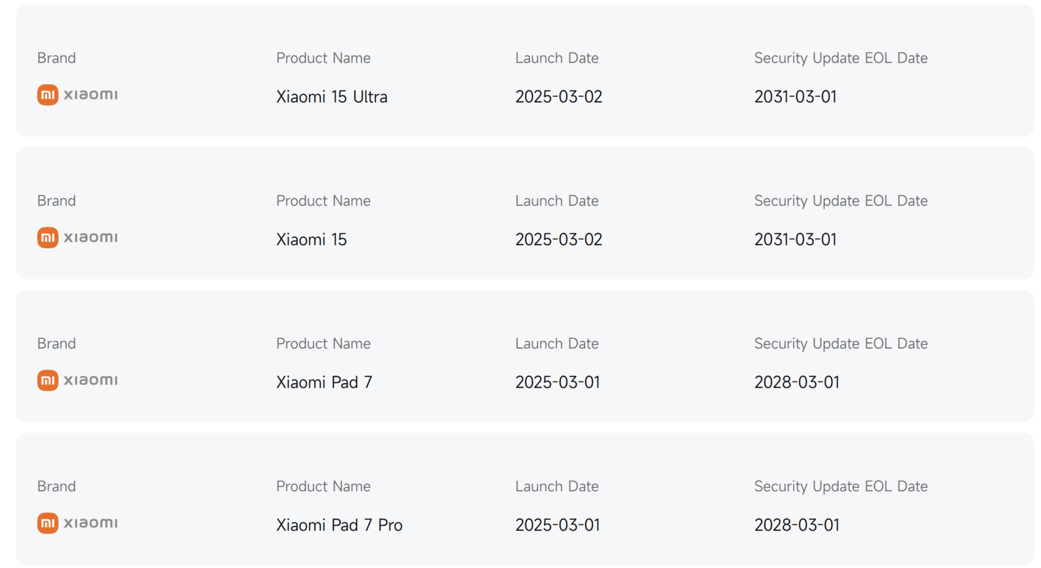Click the Xiaomi logo on the Xiaomi Pad 7 card
1041x568 pixels.
(77, 380)
